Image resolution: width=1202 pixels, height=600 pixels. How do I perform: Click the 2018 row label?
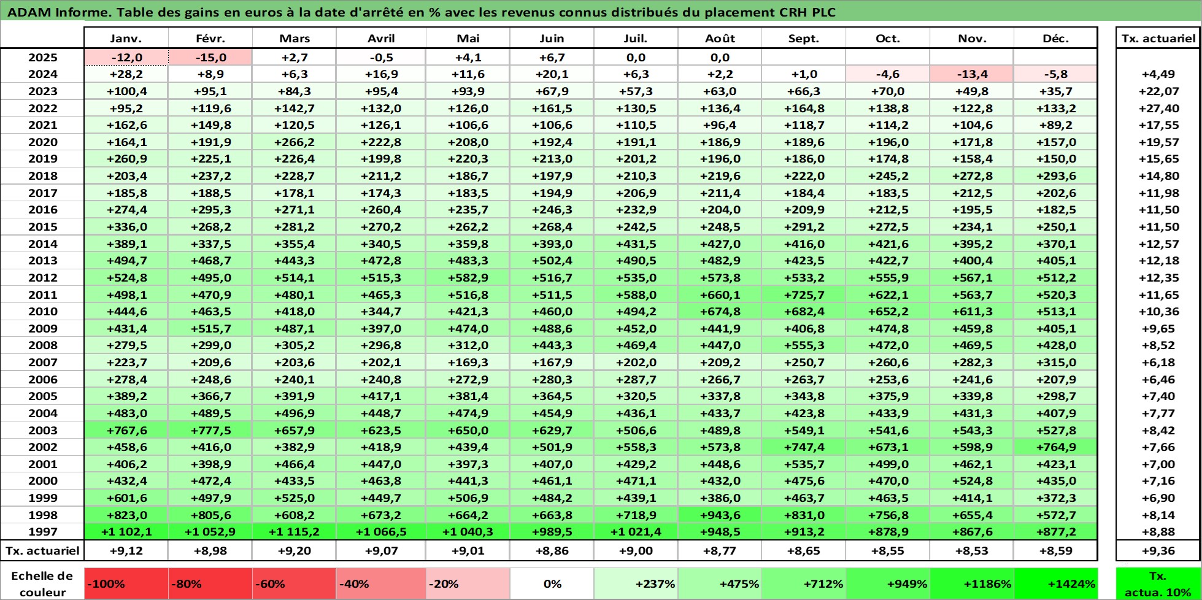42,175
